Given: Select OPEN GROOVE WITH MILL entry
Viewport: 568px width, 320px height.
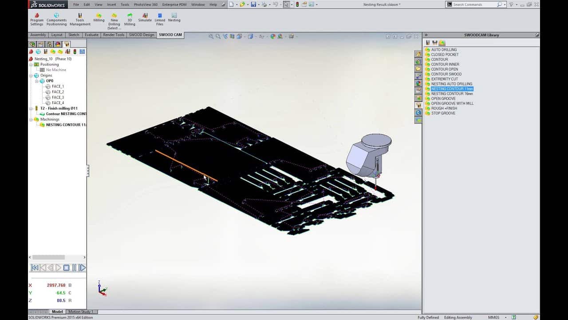Looking at the screenshot, I should [x=452, y=104].
